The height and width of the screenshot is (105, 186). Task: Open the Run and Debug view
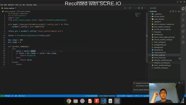click(x=183, y=25)
